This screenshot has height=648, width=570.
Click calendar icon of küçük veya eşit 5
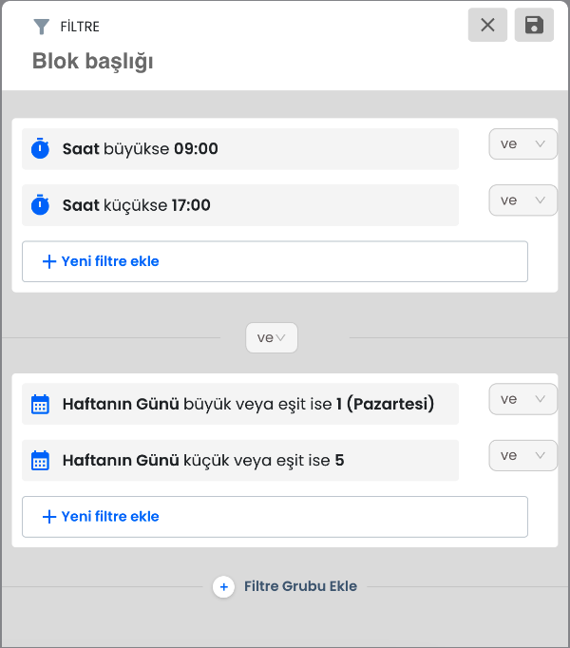click(x=40, y=461)
